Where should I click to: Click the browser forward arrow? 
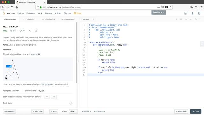coord(7,7)
